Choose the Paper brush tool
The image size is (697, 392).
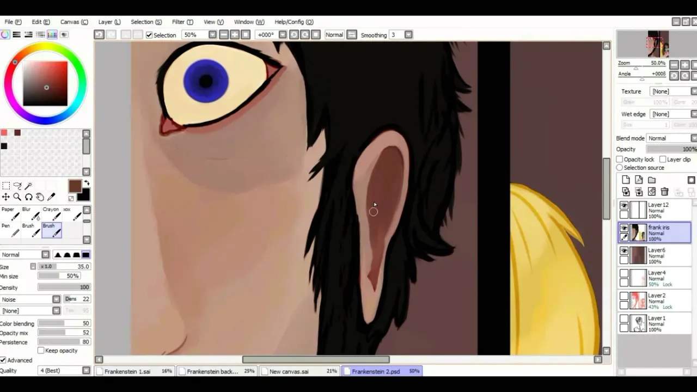(10, 214)
